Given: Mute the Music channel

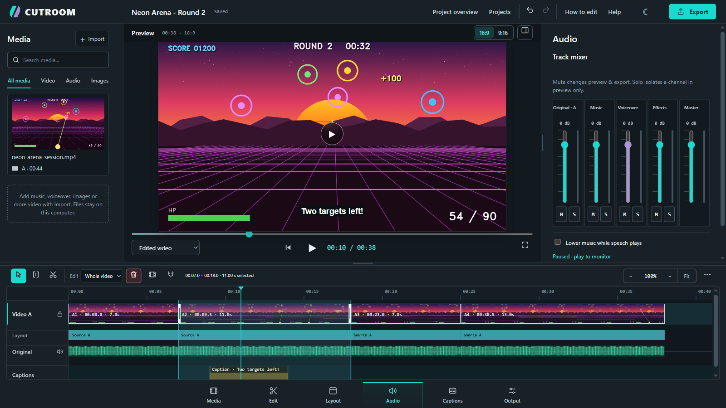Looking at the screenshot, I should pos(593,214).
